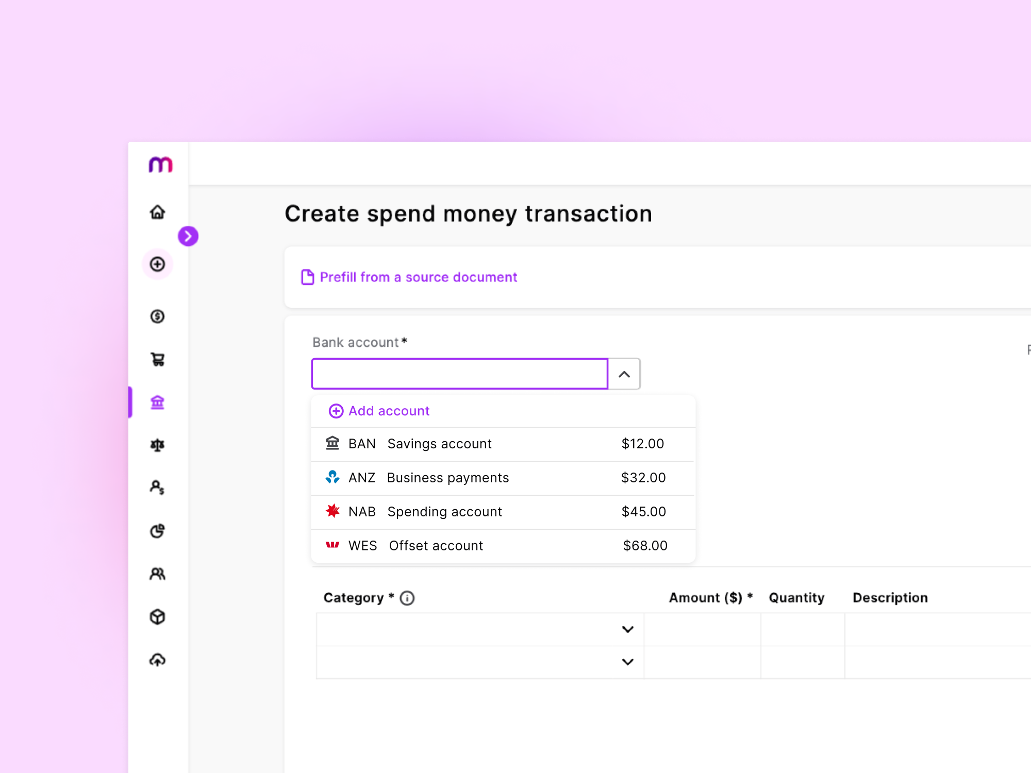This screenshot has width=1031, height=773.
Task: Click the Create new plus icon
Action: coord(158,264)
